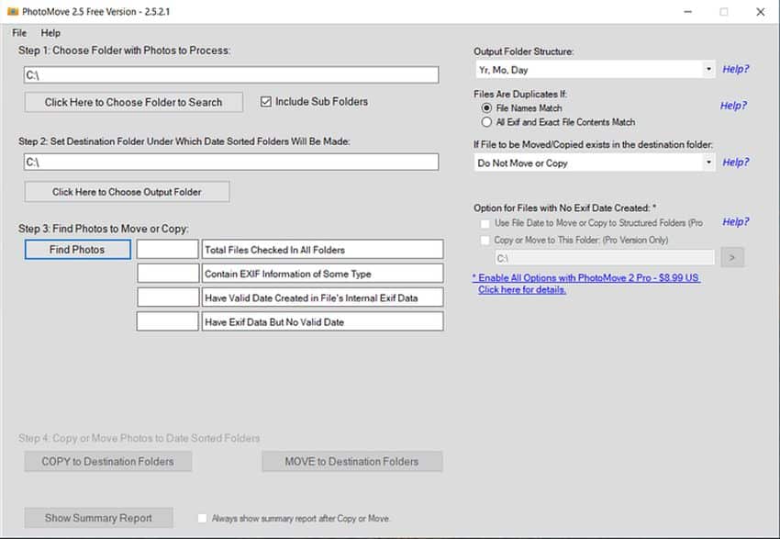Select the File Names Match radio button
The image size is (780, 539).
pos(486,108)
